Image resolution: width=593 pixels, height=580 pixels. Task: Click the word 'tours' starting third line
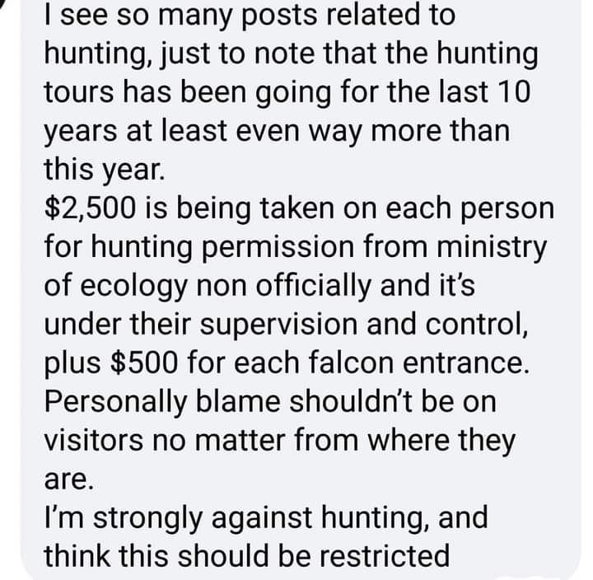click(x=79, y=93)
